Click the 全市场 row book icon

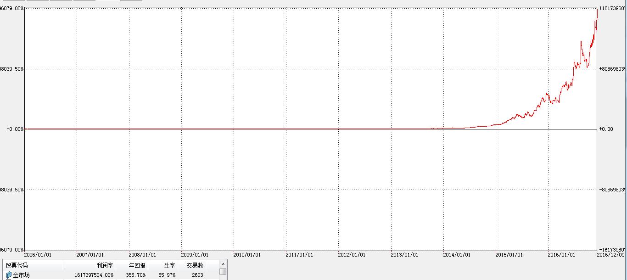9,275
